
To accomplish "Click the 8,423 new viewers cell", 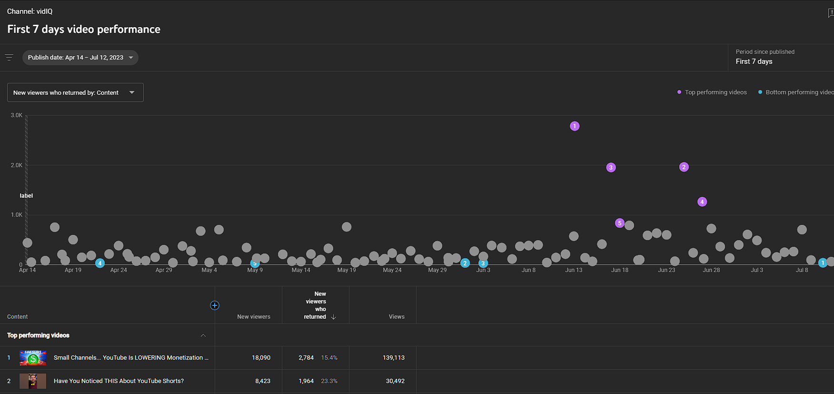I will [263, 381].
